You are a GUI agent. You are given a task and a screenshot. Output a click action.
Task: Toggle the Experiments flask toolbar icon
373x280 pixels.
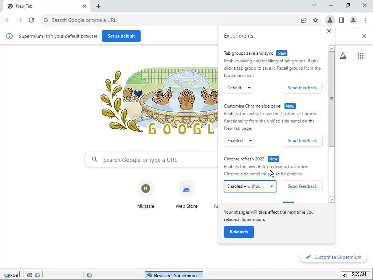click(330, 20)
